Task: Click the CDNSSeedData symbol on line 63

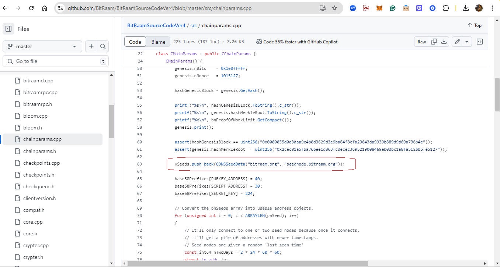Action: click(x=231, y=164)
